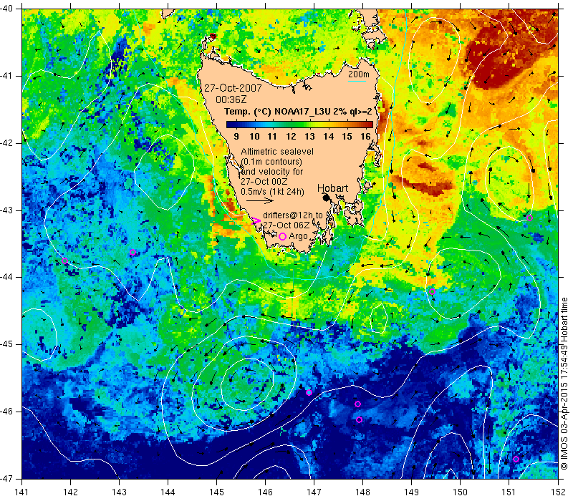Click the '-47' latitude axis label
Image resolution: width=573 pixels, height=501 pixels.
(6, 478)
